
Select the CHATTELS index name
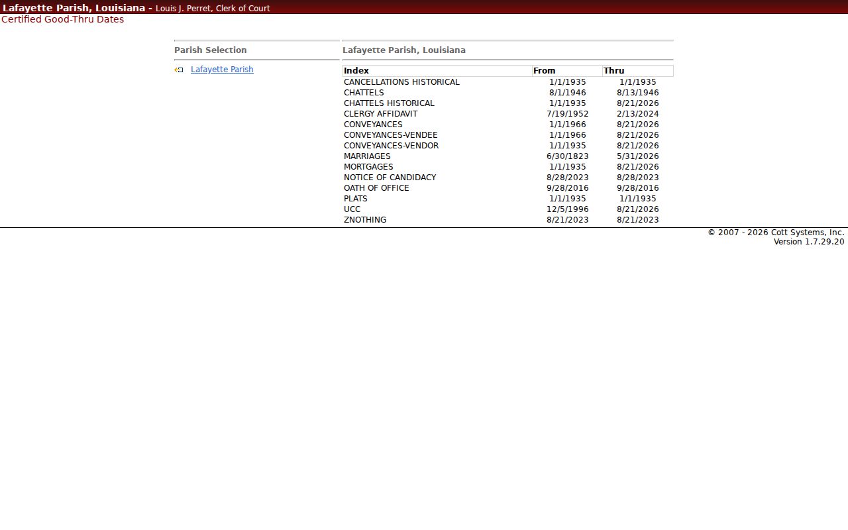point(364,93)
